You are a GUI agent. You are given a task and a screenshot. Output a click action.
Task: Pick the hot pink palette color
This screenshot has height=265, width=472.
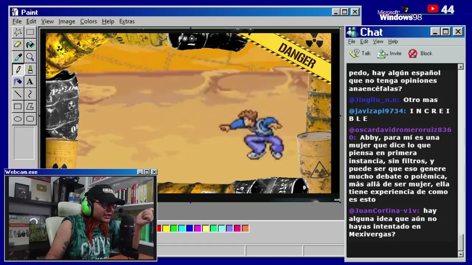click(237, 229)
